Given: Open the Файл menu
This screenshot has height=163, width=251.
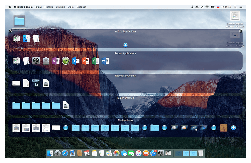Looking at the screenshot, I should 39,7.
